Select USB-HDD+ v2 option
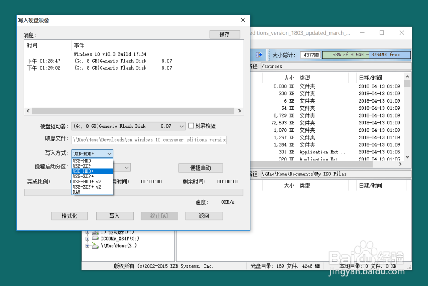428x286 pixels. tap(92, 182)
